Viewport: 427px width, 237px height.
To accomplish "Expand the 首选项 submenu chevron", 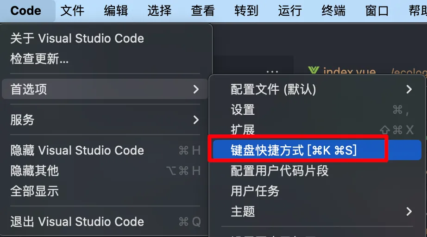I will [x=196, y=89].
